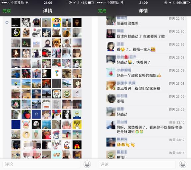Open the emoji picker on left screen

coord(87,164)
